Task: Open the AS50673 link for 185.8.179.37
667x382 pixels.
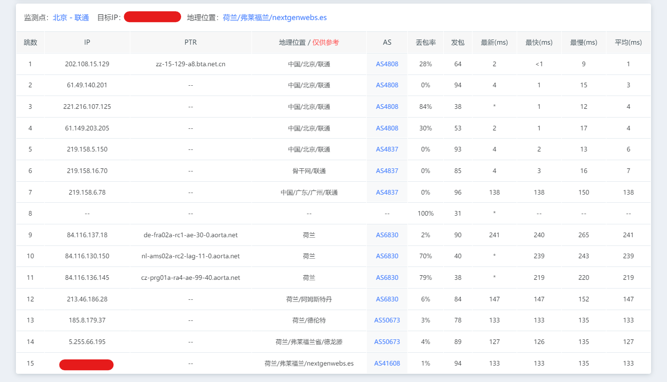Action: 387,320
